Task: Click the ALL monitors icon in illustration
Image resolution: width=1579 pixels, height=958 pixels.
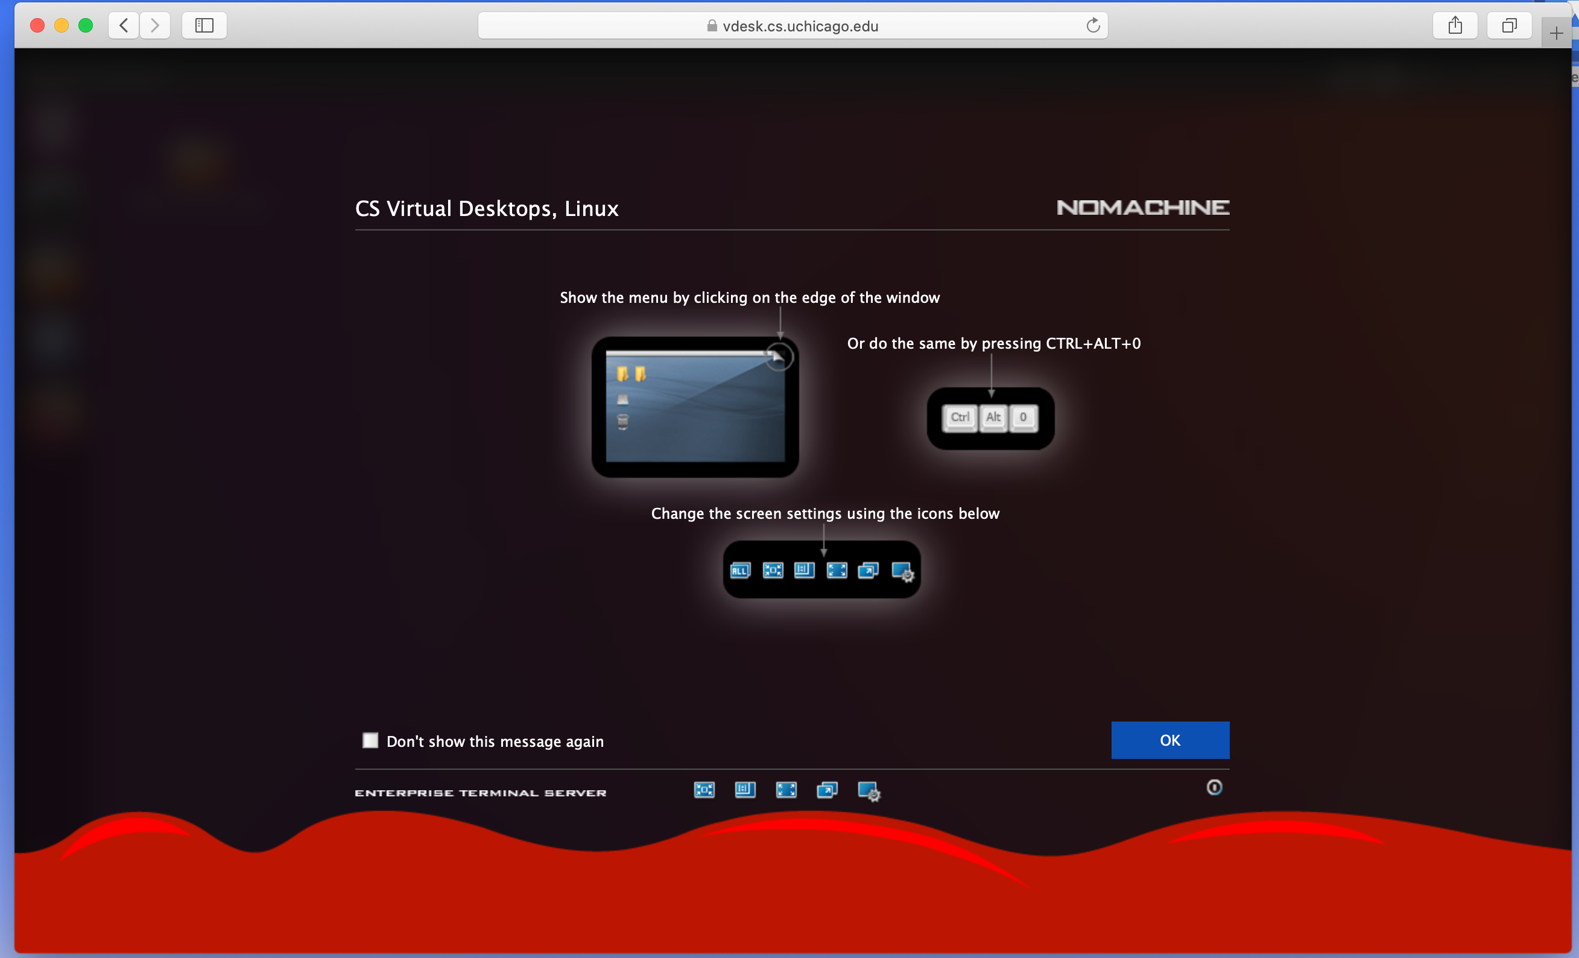Action: click(739, 570)
